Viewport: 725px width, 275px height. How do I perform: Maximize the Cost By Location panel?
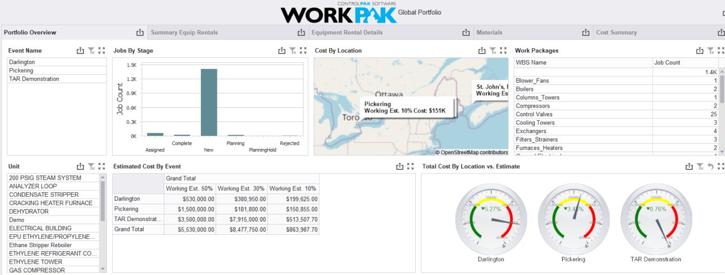503,50
